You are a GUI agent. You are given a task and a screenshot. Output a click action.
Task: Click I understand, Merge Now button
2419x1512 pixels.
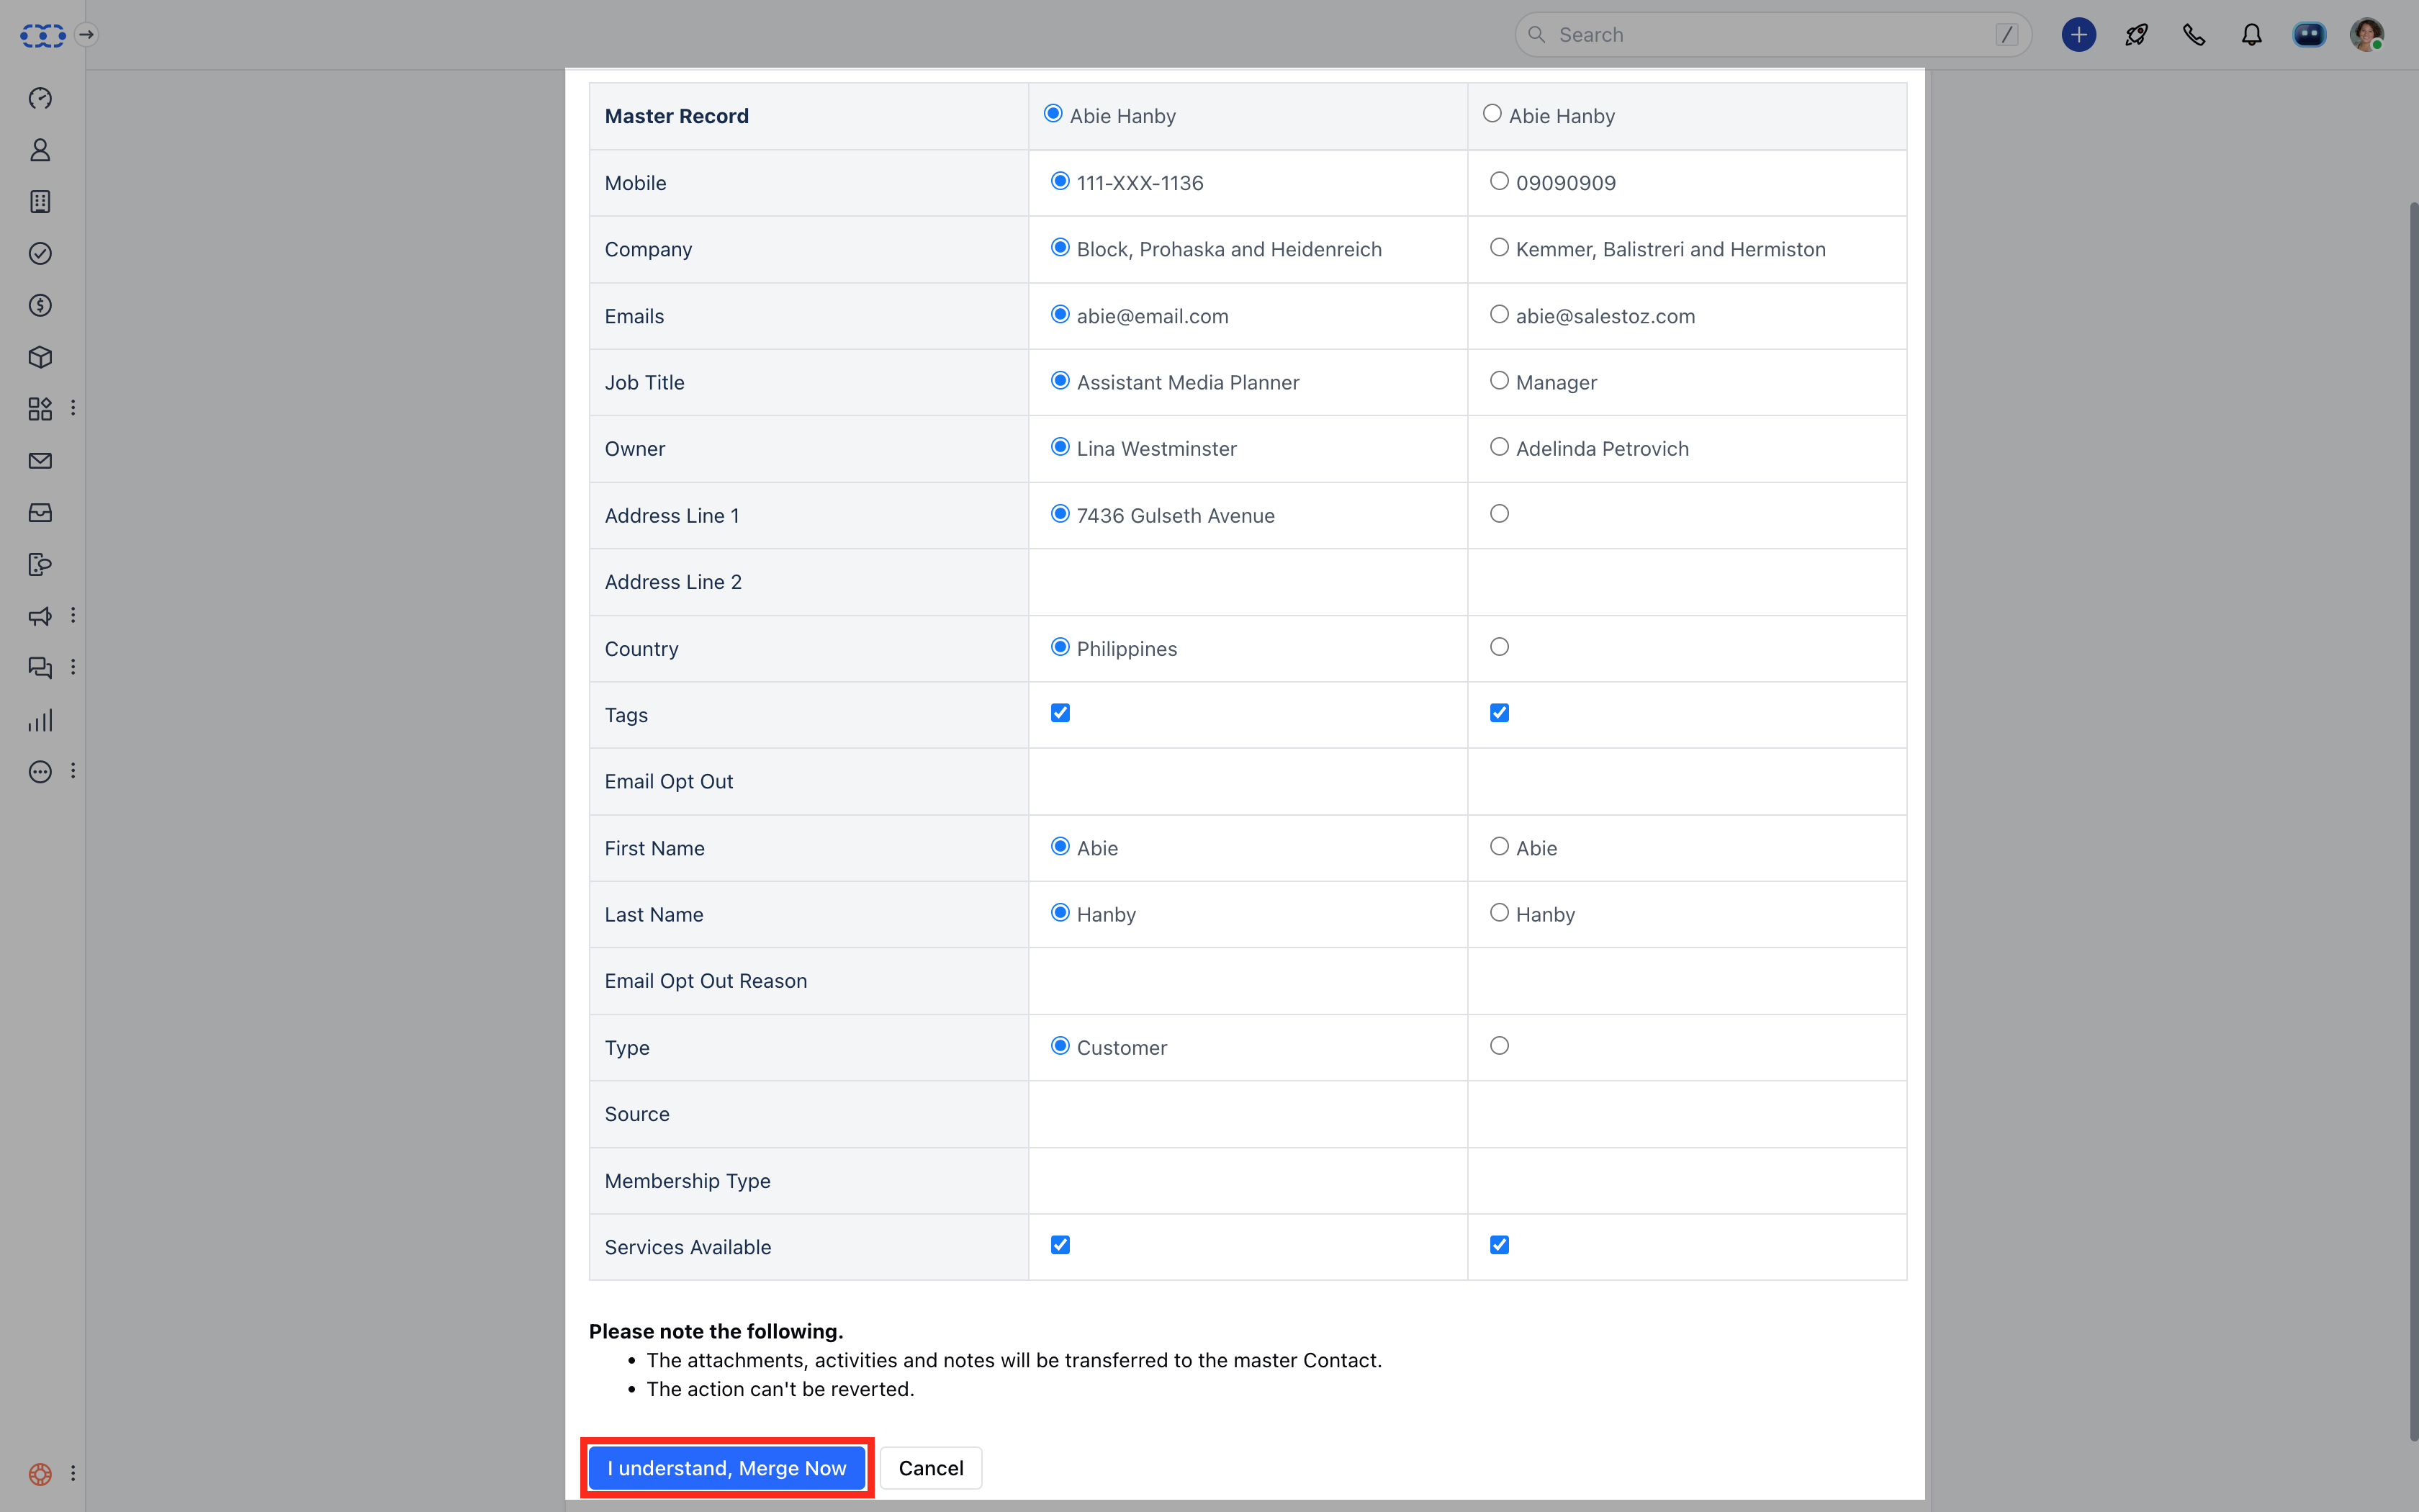point(726,1467)
